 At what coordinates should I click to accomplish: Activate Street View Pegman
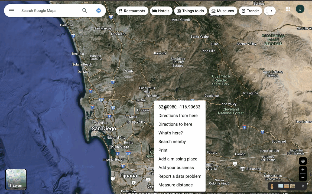(x=272, y=186)
